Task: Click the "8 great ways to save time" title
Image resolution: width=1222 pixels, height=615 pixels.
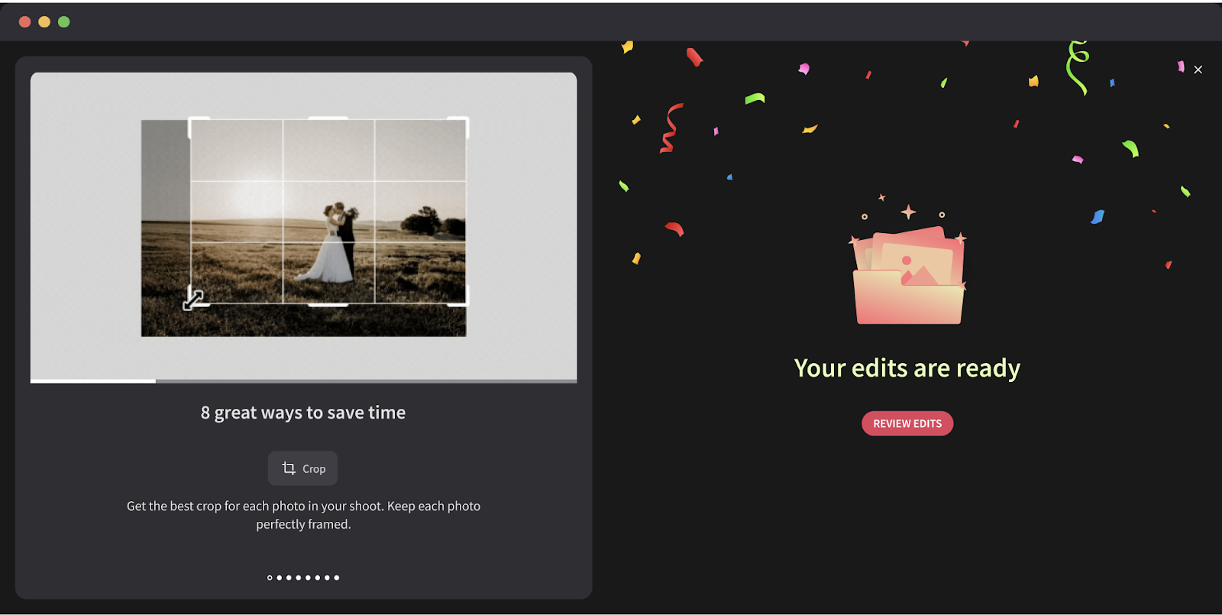Action: point(303,413)
